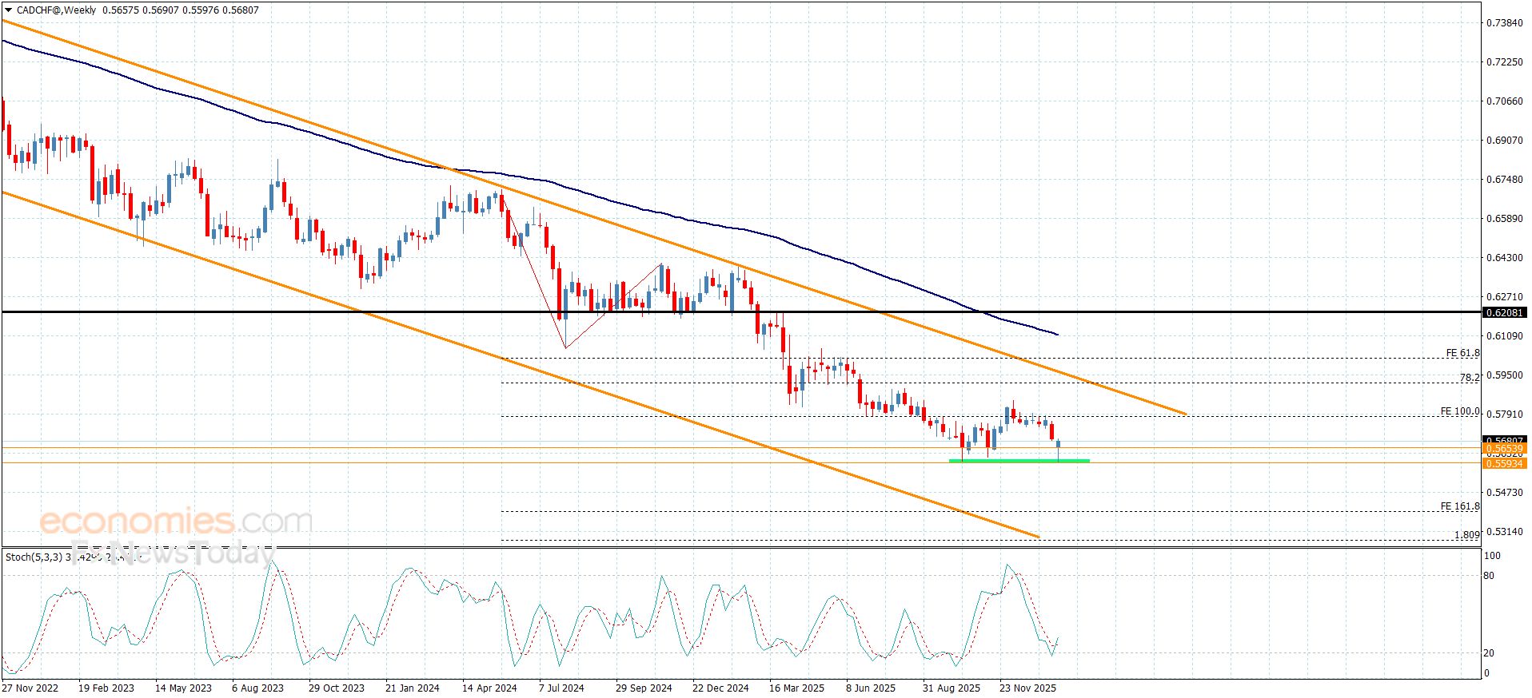Click the 0.73840 price axis label
The height and width of the screenshot is (698, 1532).
coord(1504,23)
